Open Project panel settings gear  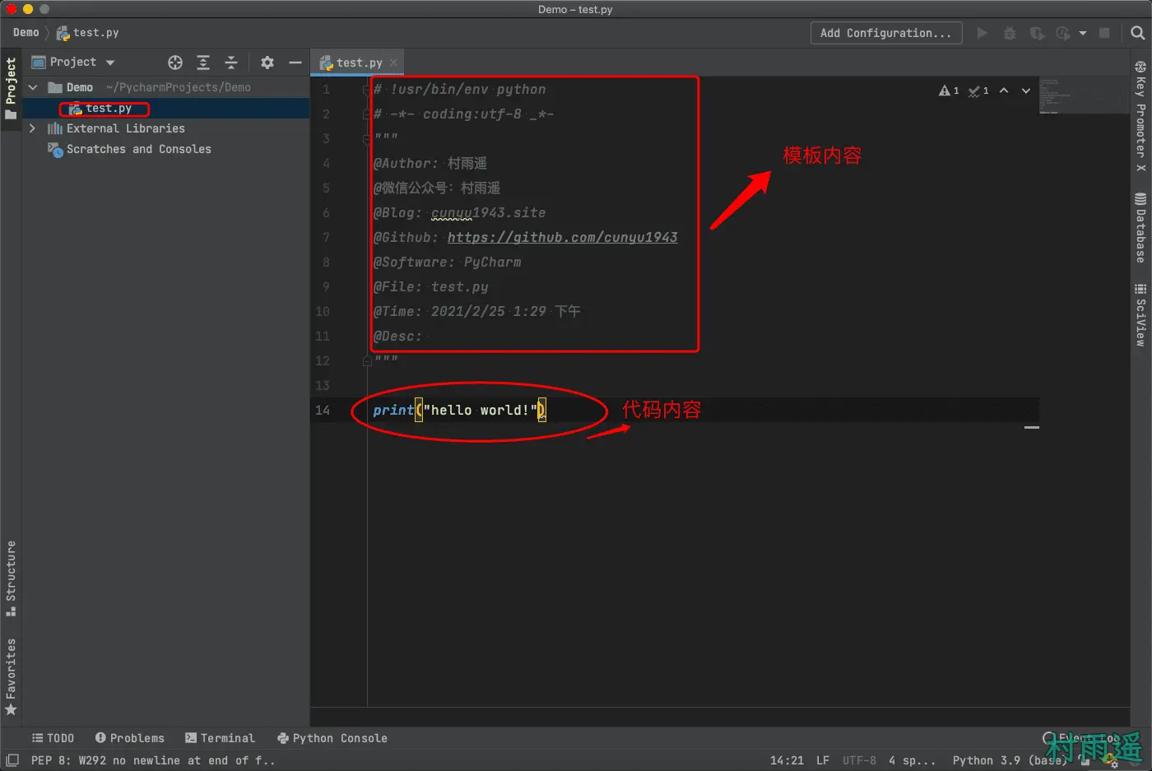267,63
